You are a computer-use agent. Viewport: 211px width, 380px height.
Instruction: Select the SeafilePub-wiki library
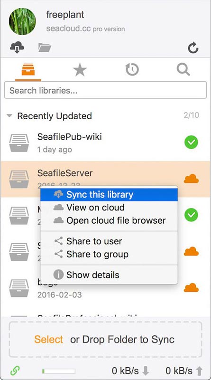click(x=105, y=143)
